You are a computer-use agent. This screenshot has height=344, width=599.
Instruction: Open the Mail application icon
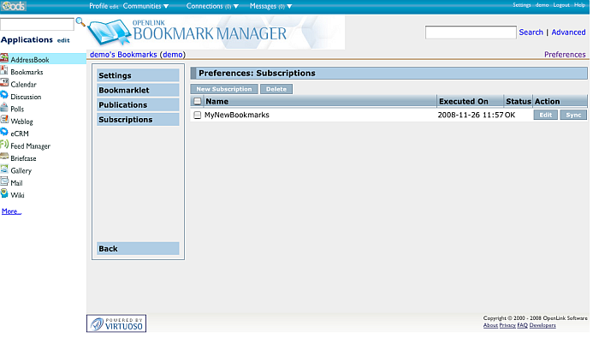pyautogui.click(x=4, y=182)
